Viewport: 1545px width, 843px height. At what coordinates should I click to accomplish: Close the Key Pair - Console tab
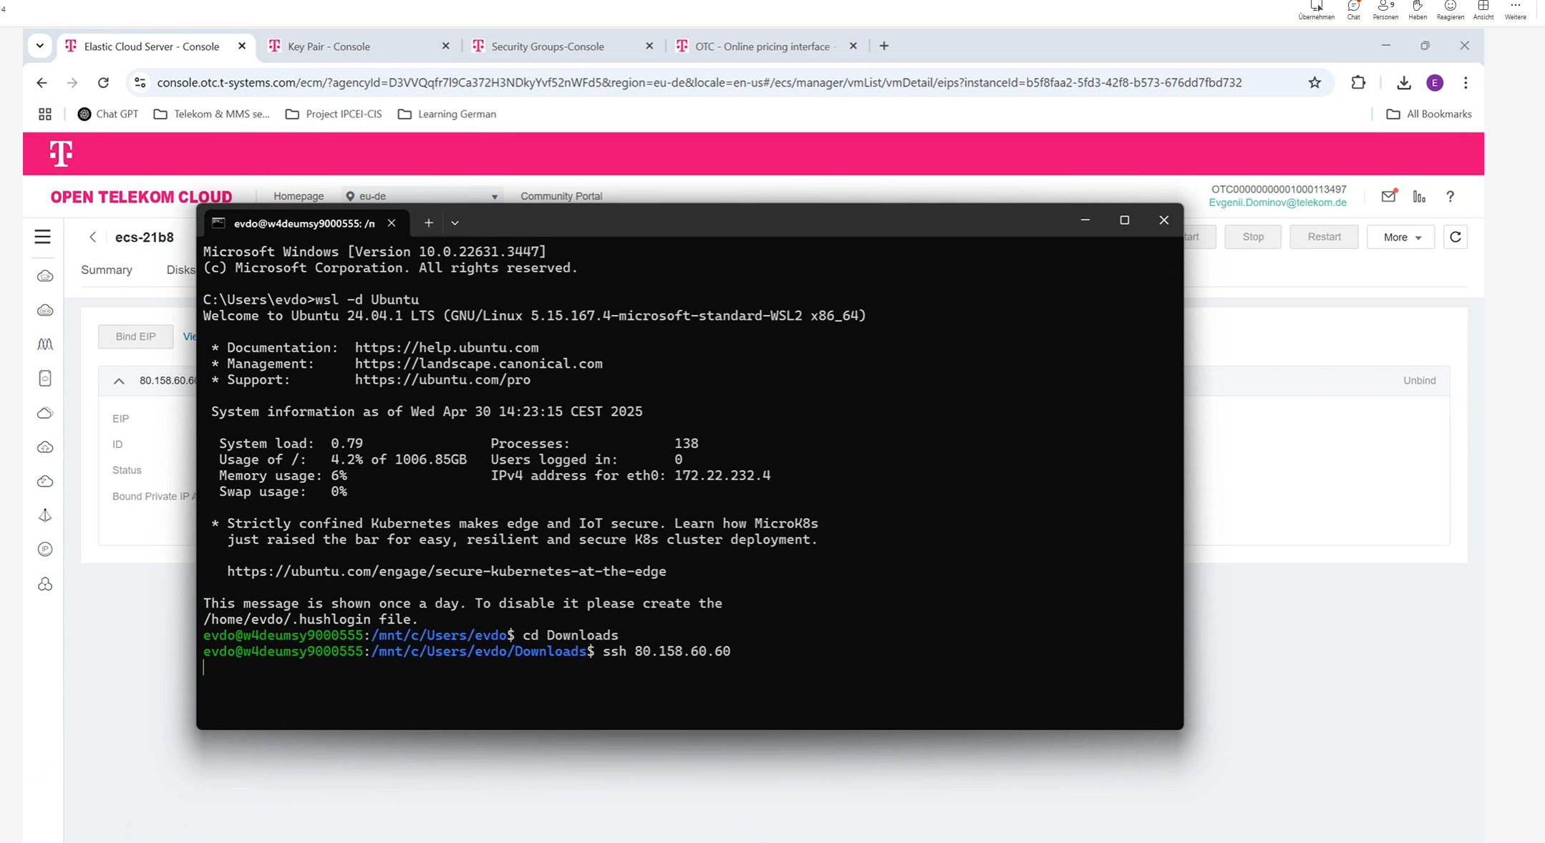445,46
